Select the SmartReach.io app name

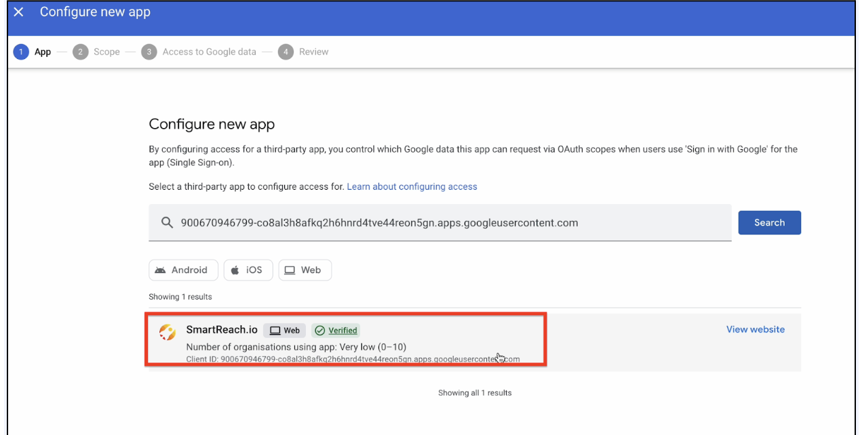click(x=222, y=330)
